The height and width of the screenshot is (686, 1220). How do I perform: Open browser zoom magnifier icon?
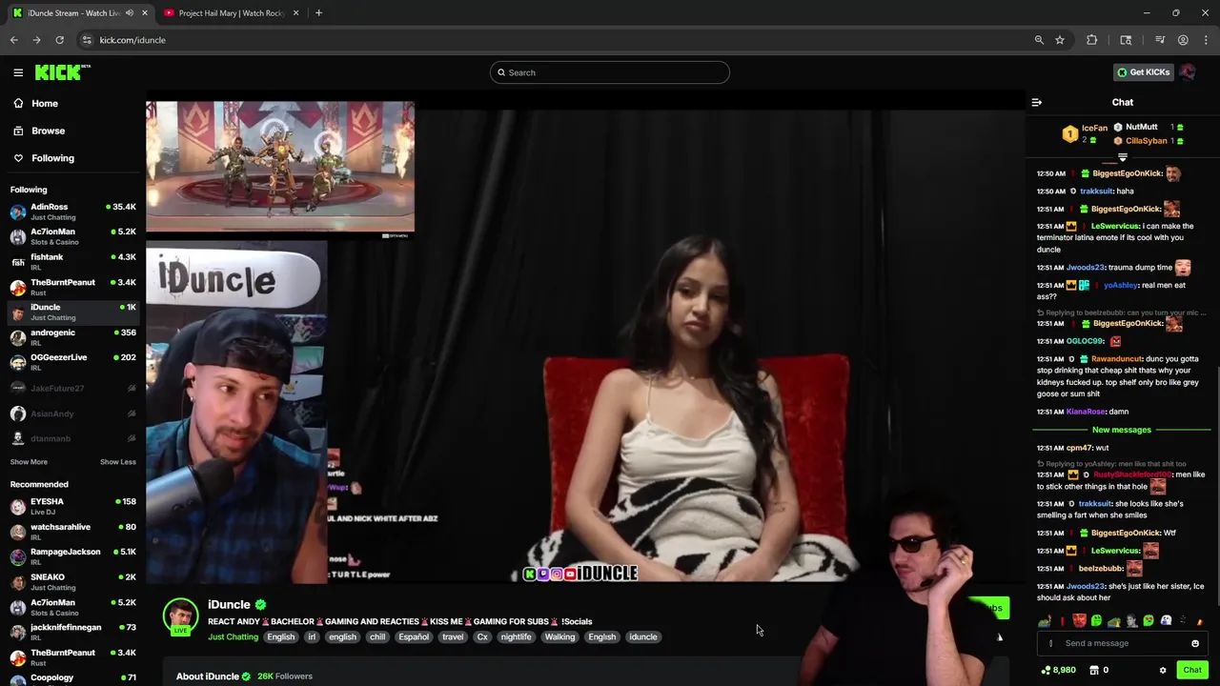click(1039, 40)
